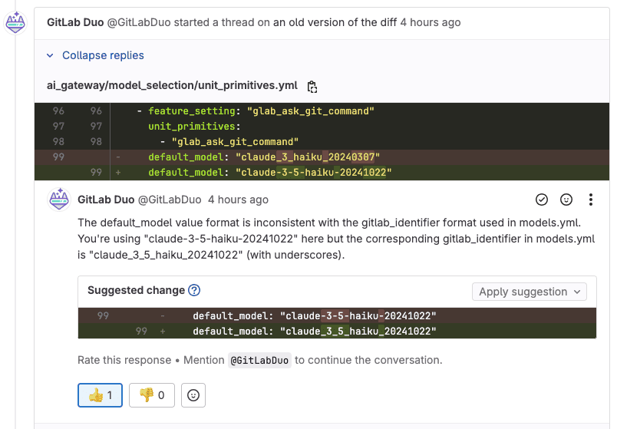This screenshot has width=617, height=429.
Task: Toggle thumbs down reaction with count 0
Action: click(x=152, y=395)
